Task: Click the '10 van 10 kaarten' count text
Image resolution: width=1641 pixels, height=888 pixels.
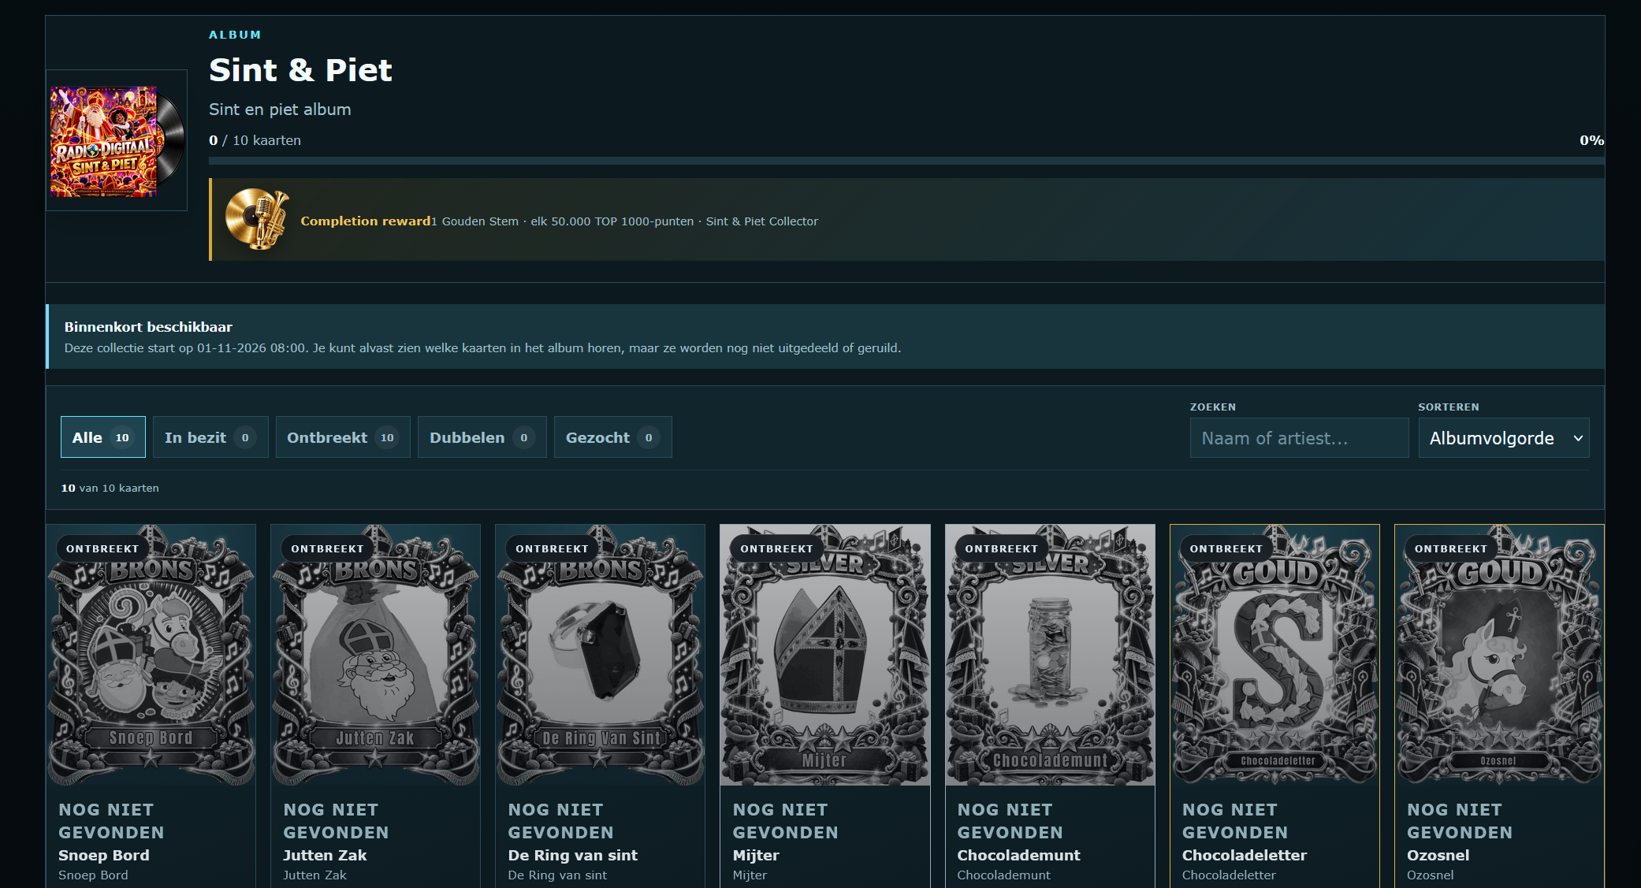Action: [x=110, y=489]
